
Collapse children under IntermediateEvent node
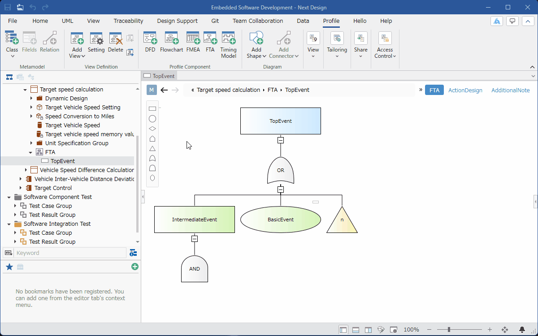point(195,239)
